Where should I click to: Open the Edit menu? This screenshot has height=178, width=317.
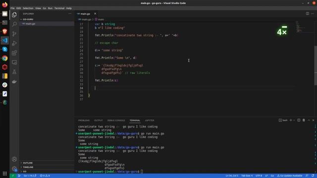19,8
